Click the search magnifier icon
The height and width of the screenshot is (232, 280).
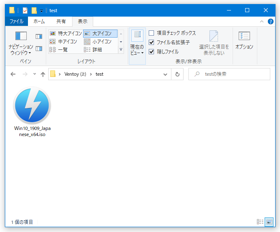point(197,74)
